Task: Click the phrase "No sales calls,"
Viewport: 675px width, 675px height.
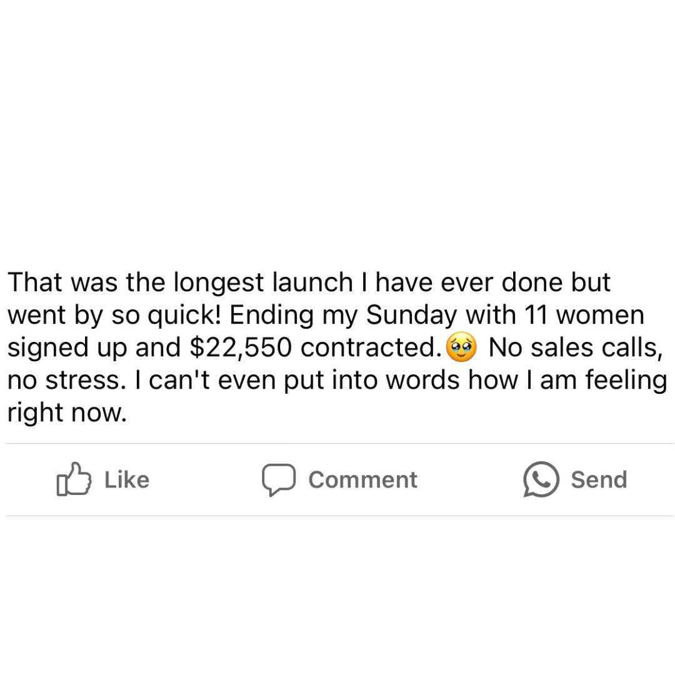Action: [576, 347]
